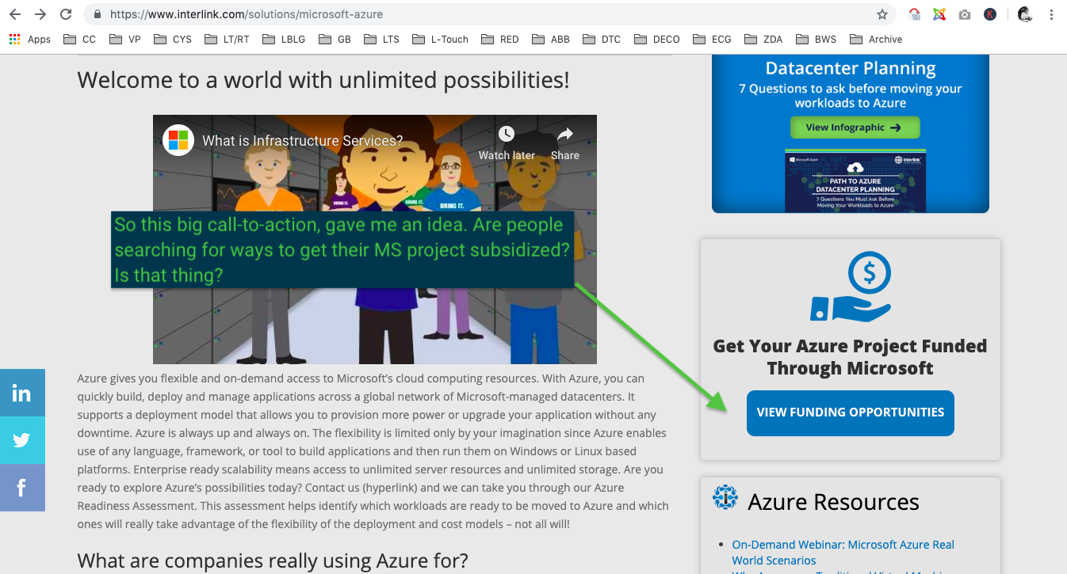Click View Funding Opportunities button

(x=851, y=412)
